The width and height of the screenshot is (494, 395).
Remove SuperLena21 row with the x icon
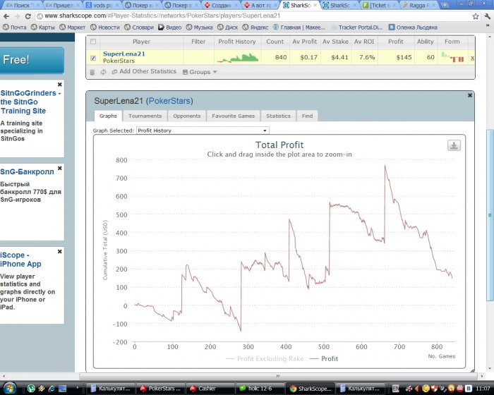tap(472, 57)
